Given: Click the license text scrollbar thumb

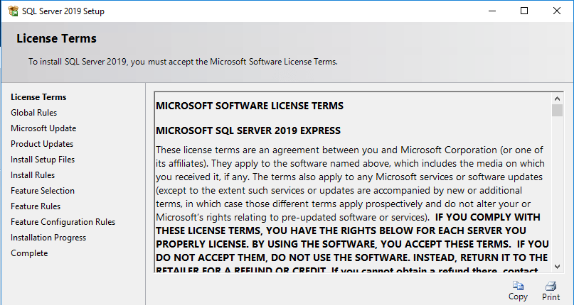Looking at the screenshot, I should click(557, 111).
